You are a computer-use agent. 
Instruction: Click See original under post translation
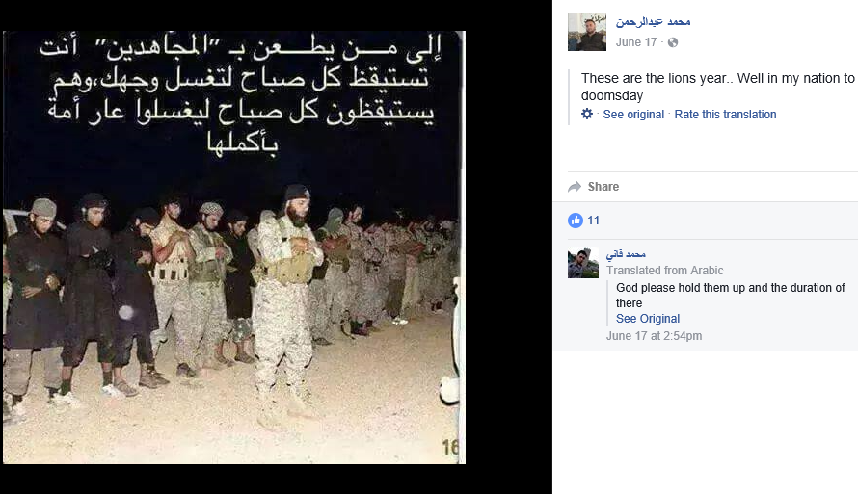tap(633, 115)
